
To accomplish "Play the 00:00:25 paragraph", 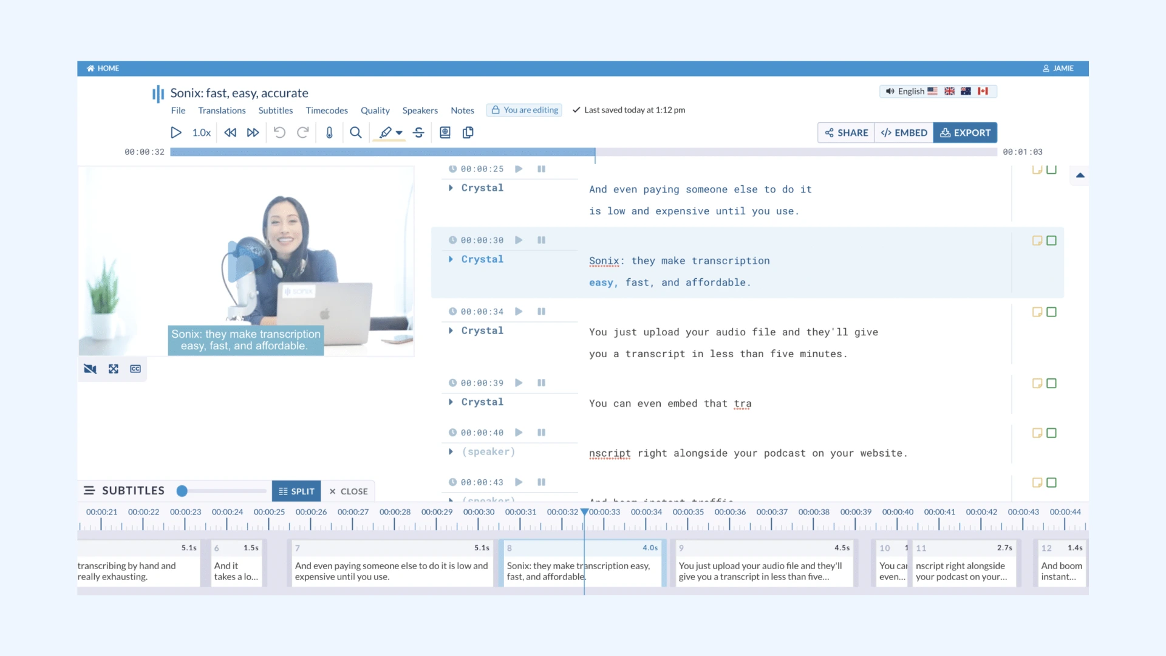I will click(x=519, y=169).
